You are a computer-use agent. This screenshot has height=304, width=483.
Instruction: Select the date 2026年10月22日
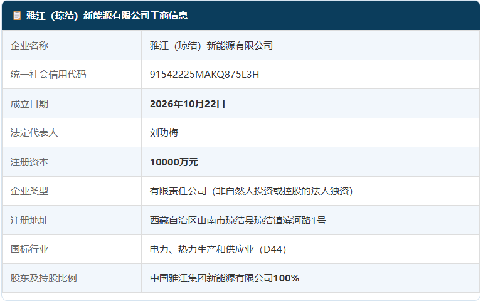click(188, 103)
